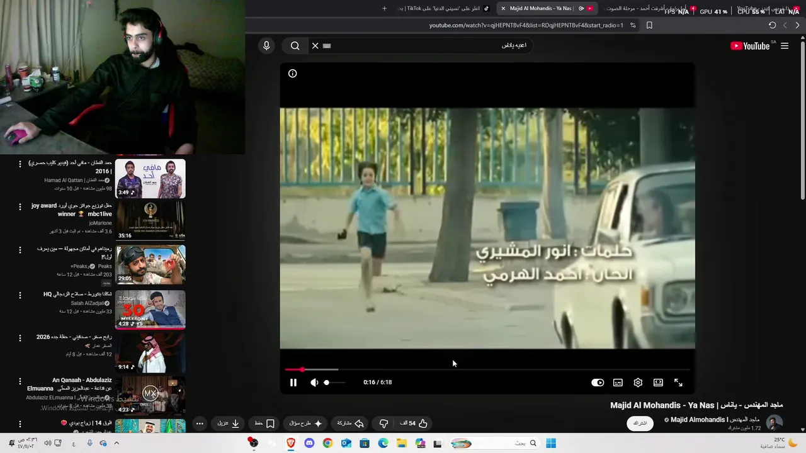Open the joy award winner video thumbnail

[x=150, y=221]
